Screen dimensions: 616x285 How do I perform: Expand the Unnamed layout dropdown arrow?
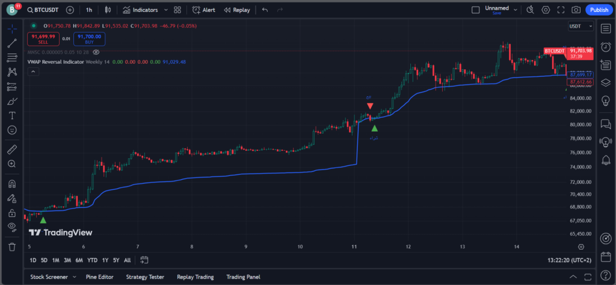[516, 10]
